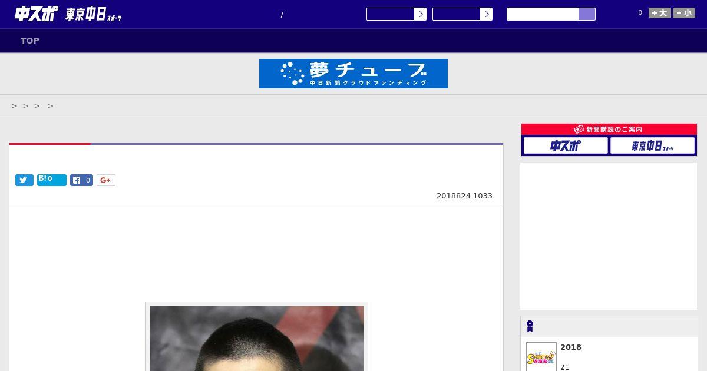Click the ribbon ranking icon in sidebar
The height and width of the screenshot is (371, 707).
tap(530, 326)
